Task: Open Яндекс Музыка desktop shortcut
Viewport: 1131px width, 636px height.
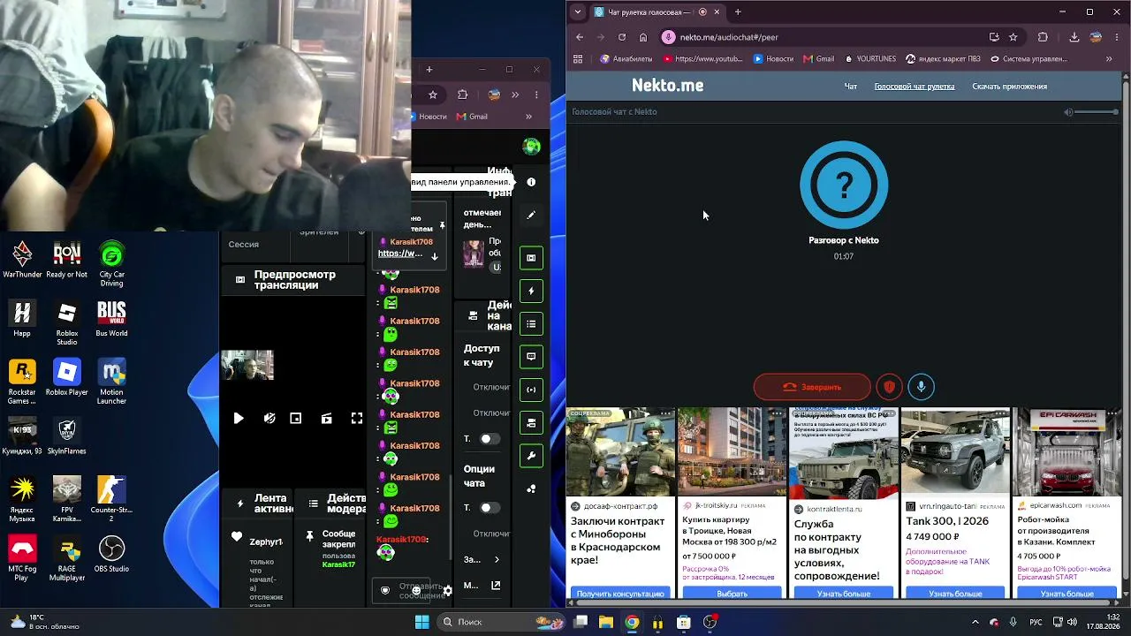Action: tap(22, 499)
